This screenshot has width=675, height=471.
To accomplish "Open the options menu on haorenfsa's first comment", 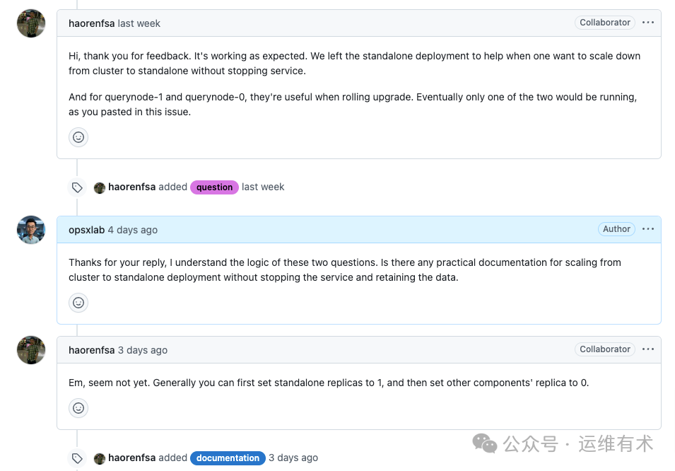I will pos(648,22).
